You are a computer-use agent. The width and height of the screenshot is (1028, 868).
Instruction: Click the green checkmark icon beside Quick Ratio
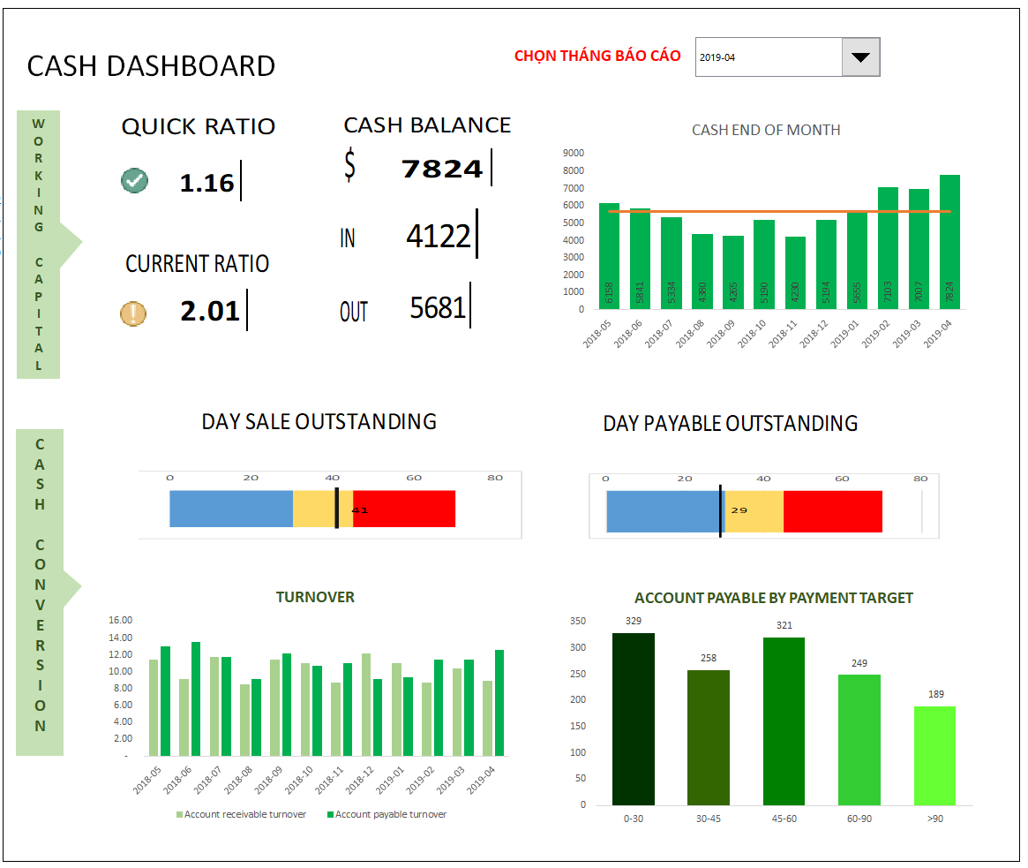134,182
